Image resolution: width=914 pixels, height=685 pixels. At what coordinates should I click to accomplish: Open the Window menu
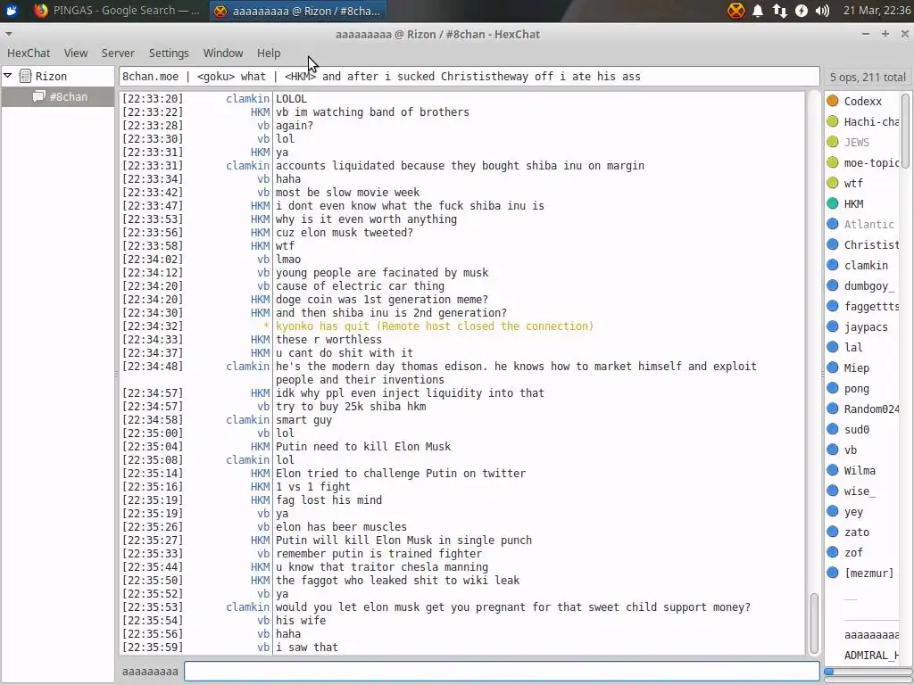[x=222, y=53]
